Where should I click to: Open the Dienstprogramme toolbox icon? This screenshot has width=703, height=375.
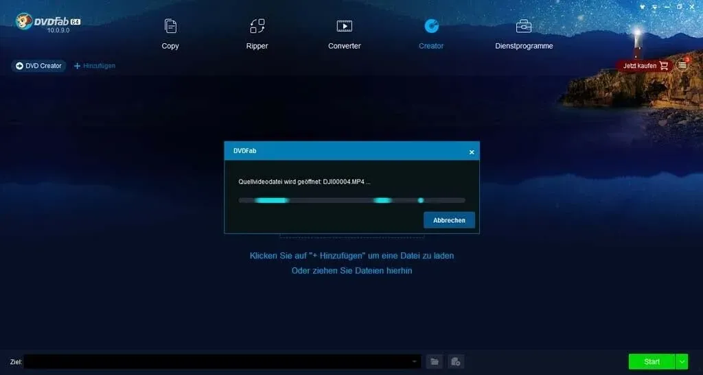tap(524, 27)
